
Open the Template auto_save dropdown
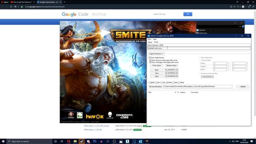[x=199, y=48]
